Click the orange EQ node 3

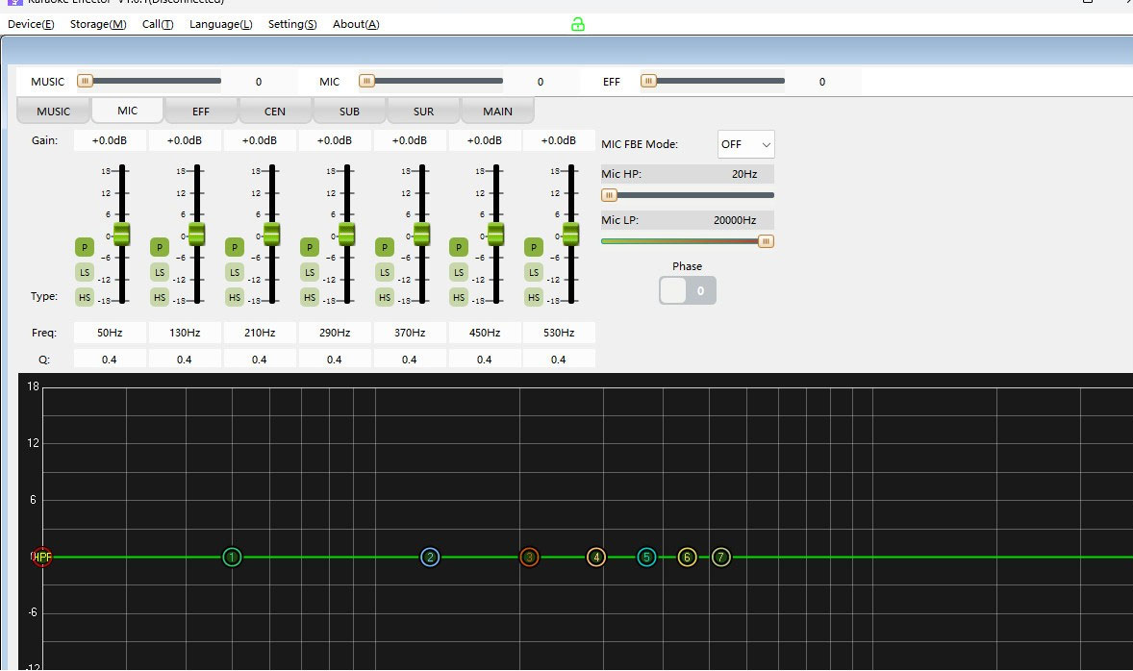click(529, 557)
